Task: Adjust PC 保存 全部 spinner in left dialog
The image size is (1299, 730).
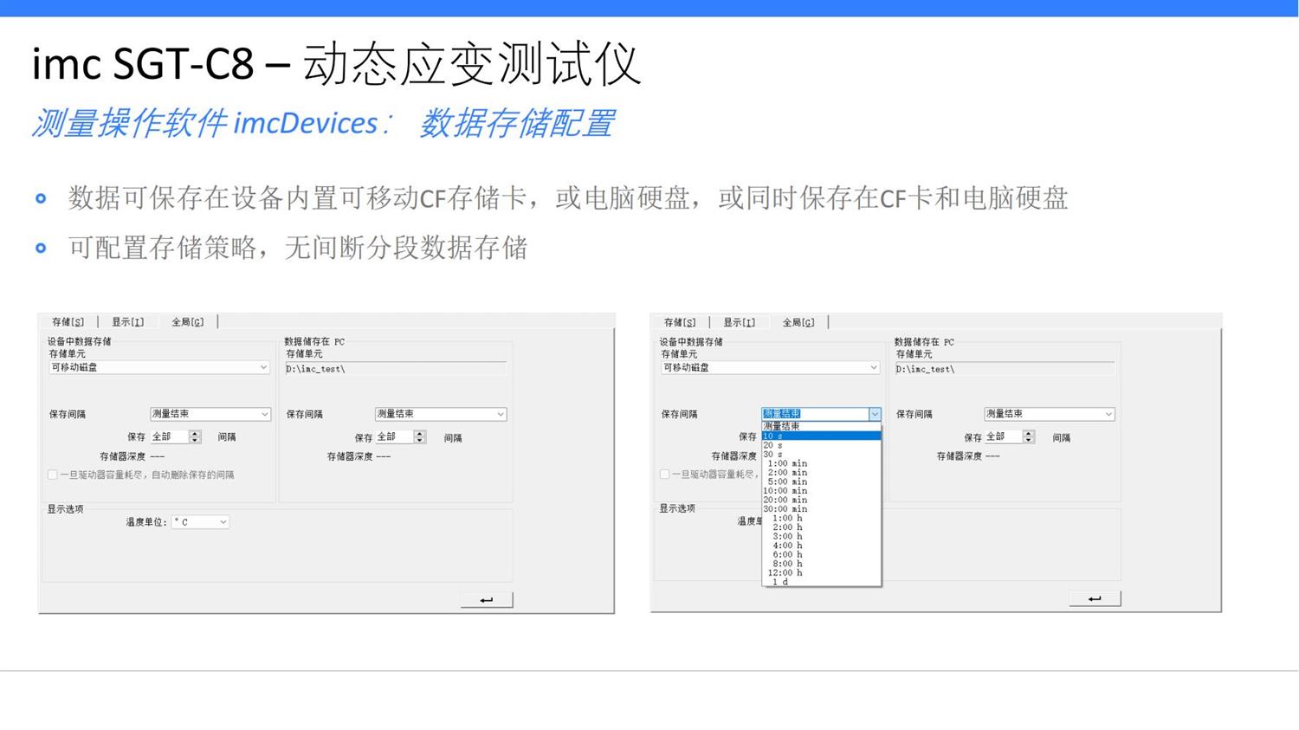Action: tap(420, 436)
